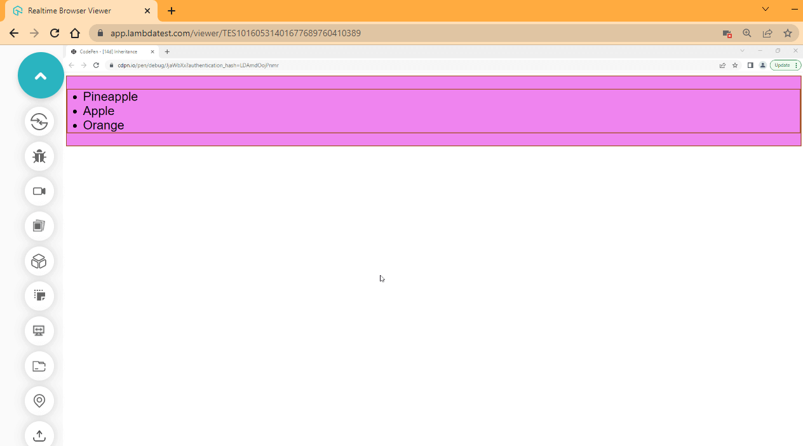Open the Update button dropdown menu
The height and width of the screenshot is (446, 803).
tap(797, 65)
